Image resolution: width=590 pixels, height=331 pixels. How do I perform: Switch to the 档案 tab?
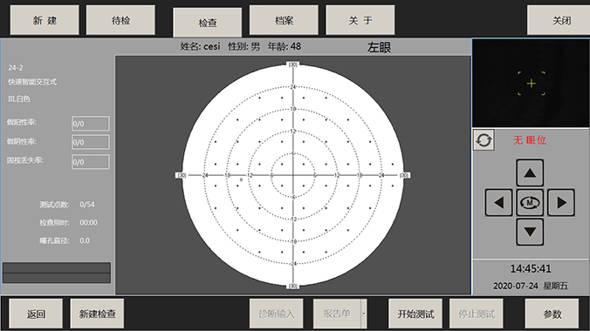click(x=284, y=20)
